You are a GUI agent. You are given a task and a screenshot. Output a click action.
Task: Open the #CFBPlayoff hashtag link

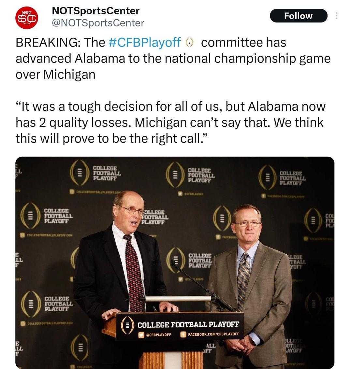(x=144, y=42)
